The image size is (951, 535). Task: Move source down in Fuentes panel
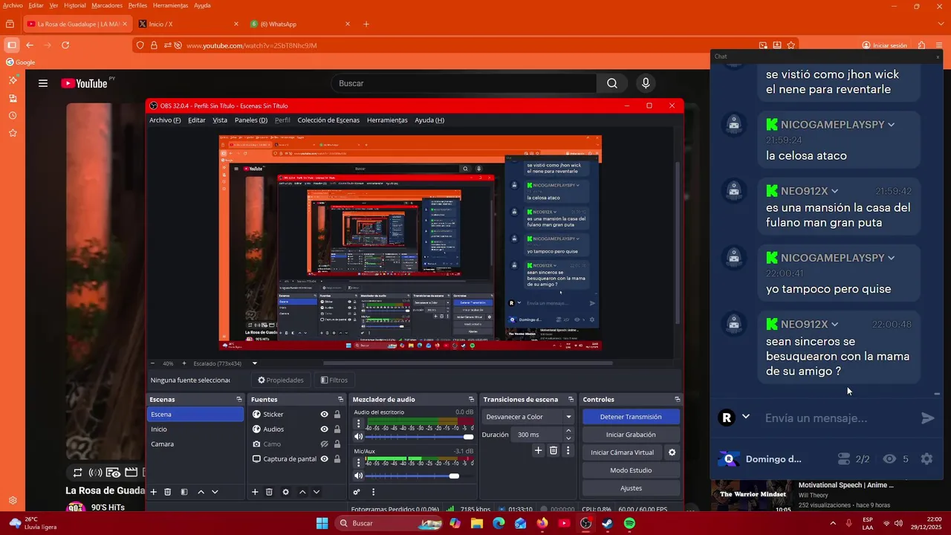pos(317,492)
